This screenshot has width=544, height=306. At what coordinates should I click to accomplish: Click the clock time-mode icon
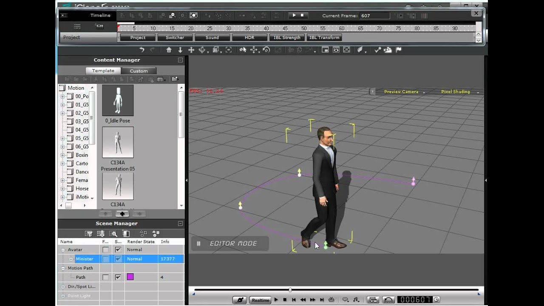pyautogui.click(x=436, y=300)
